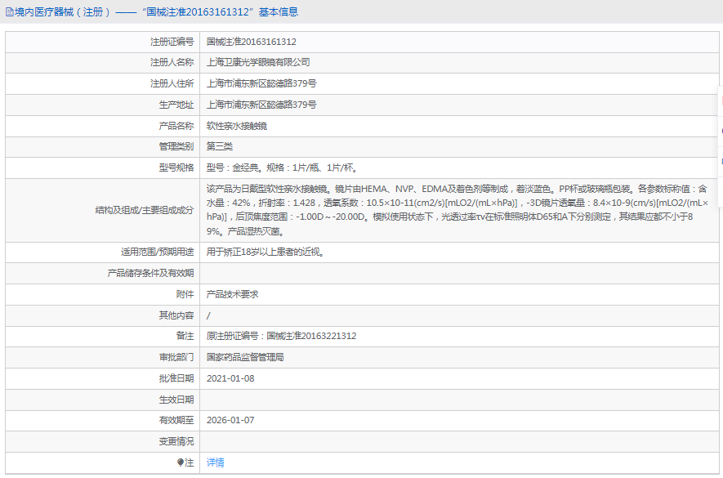Click the 审批部门 label
Image resolution: width=723 pixels, height=478 pixels.
pos(176,358)
